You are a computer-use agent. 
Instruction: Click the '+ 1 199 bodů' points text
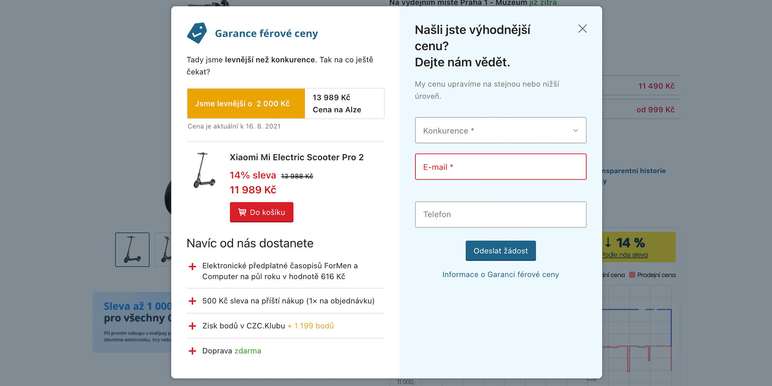pyautogui.click(x=311, y=326)
